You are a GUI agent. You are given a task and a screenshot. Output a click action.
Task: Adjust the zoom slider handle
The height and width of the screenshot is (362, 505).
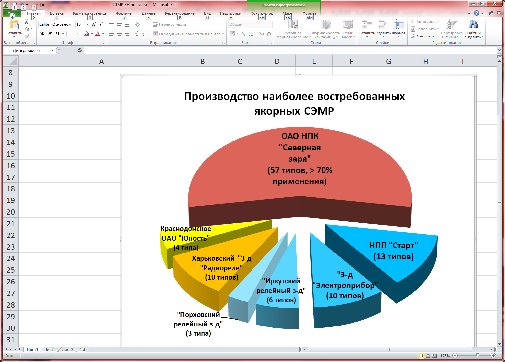478,356
